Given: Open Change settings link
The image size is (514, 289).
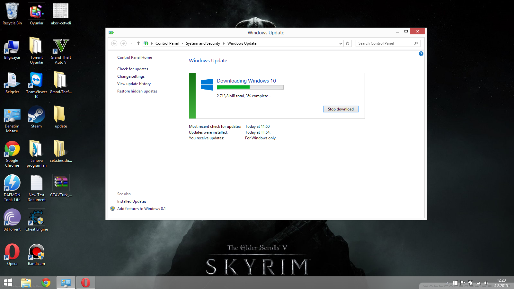Looking at the screenshot, I should tap(131, 76).
